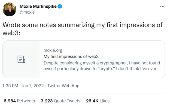Click the tweet text about web3 impressions
170x106 pixels.
(83, 29)
